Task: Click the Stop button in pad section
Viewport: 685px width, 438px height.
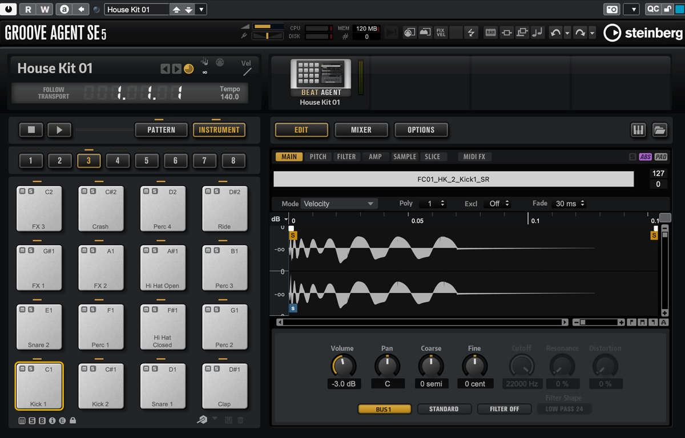Action: click(x=31, y=130)
